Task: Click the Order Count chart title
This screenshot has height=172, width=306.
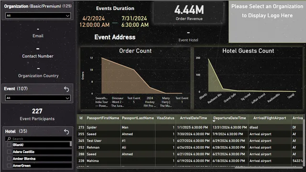Action: [135, 51]
